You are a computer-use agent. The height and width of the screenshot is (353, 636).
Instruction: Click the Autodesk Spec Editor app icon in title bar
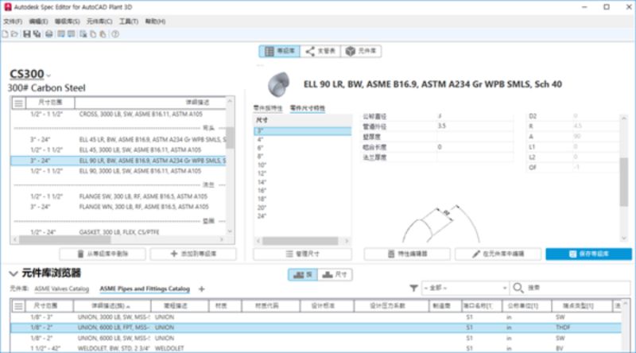(7, 7)
